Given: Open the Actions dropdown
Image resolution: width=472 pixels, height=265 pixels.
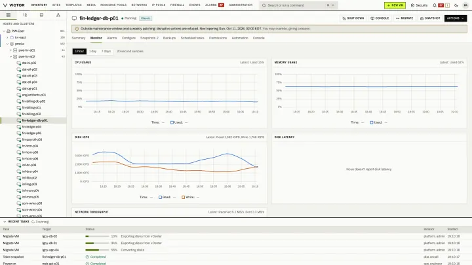Looking at the screenshot, I should 456,18.
